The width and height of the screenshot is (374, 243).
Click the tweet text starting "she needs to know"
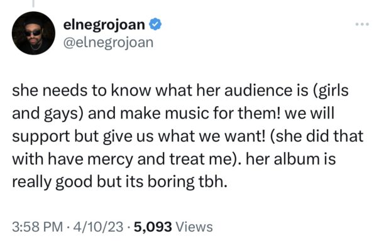(187, 136)
